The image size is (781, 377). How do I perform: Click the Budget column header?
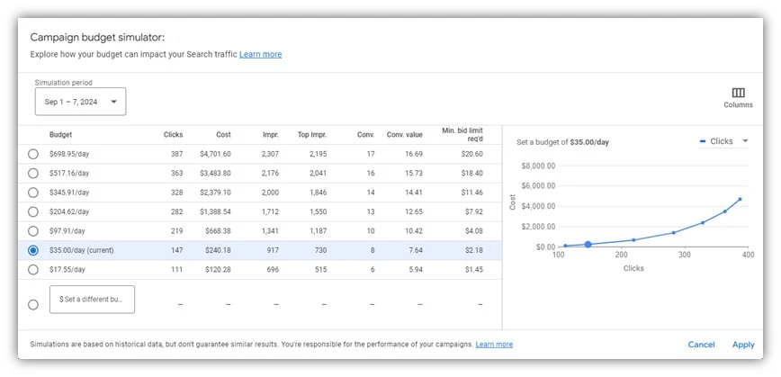click(x=60, y=135)
